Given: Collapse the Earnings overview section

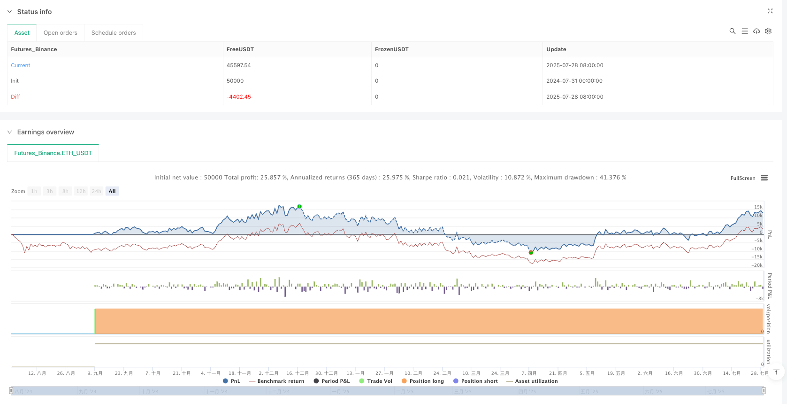Looking at the screenshot, I should tap(9, 132).
